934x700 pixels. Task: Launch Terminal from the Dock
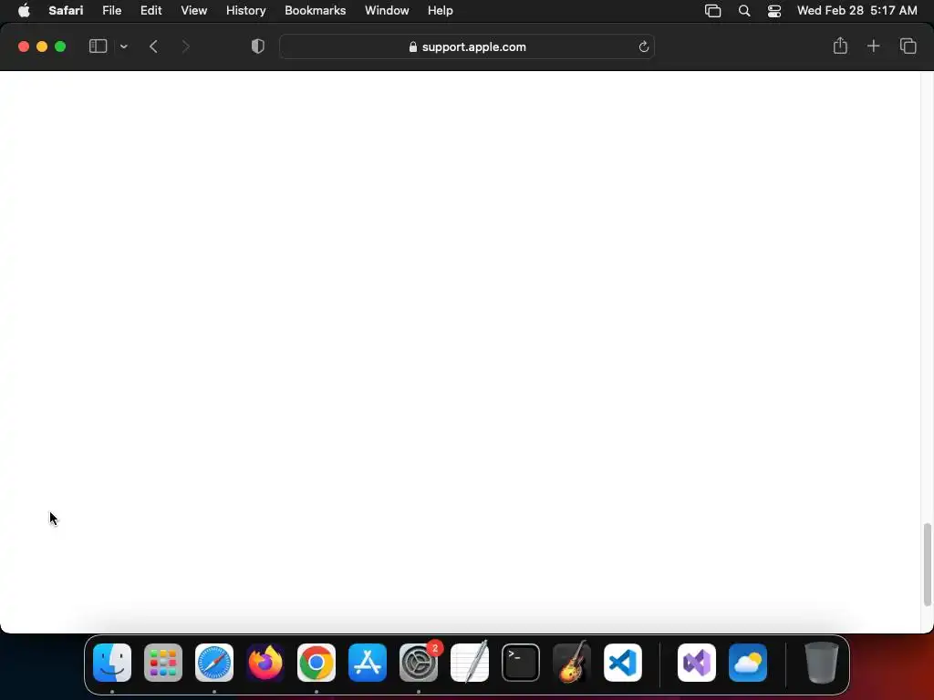pos(521,663)
